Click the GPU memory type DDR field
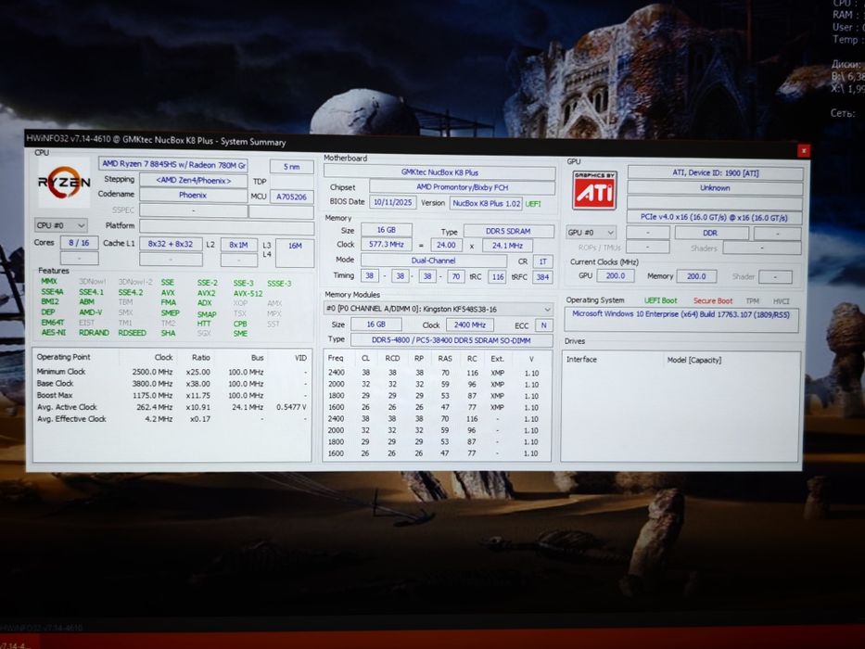This screenshot has height=649, width=865. pyautogui.click(x=711, y=233)
